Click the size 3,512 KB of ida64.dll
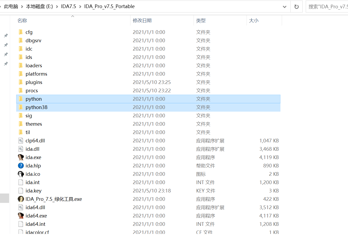Screen dimensions: 348x236 click(x=269, y=207)
